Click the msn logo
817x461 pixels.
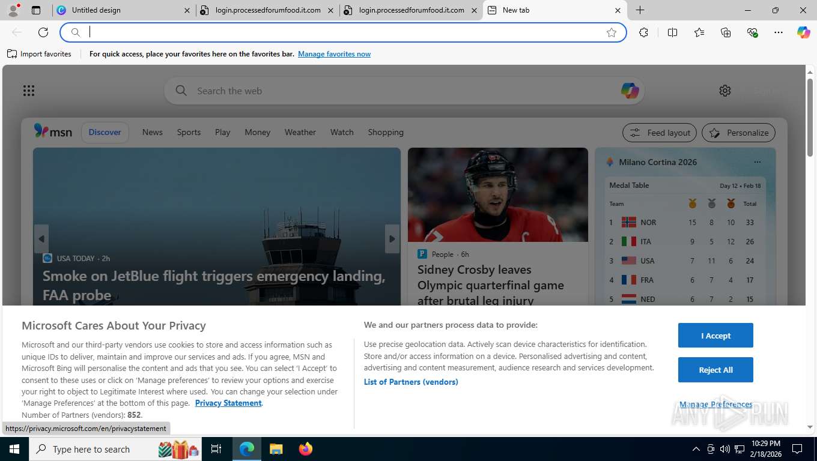pos(53,131)
